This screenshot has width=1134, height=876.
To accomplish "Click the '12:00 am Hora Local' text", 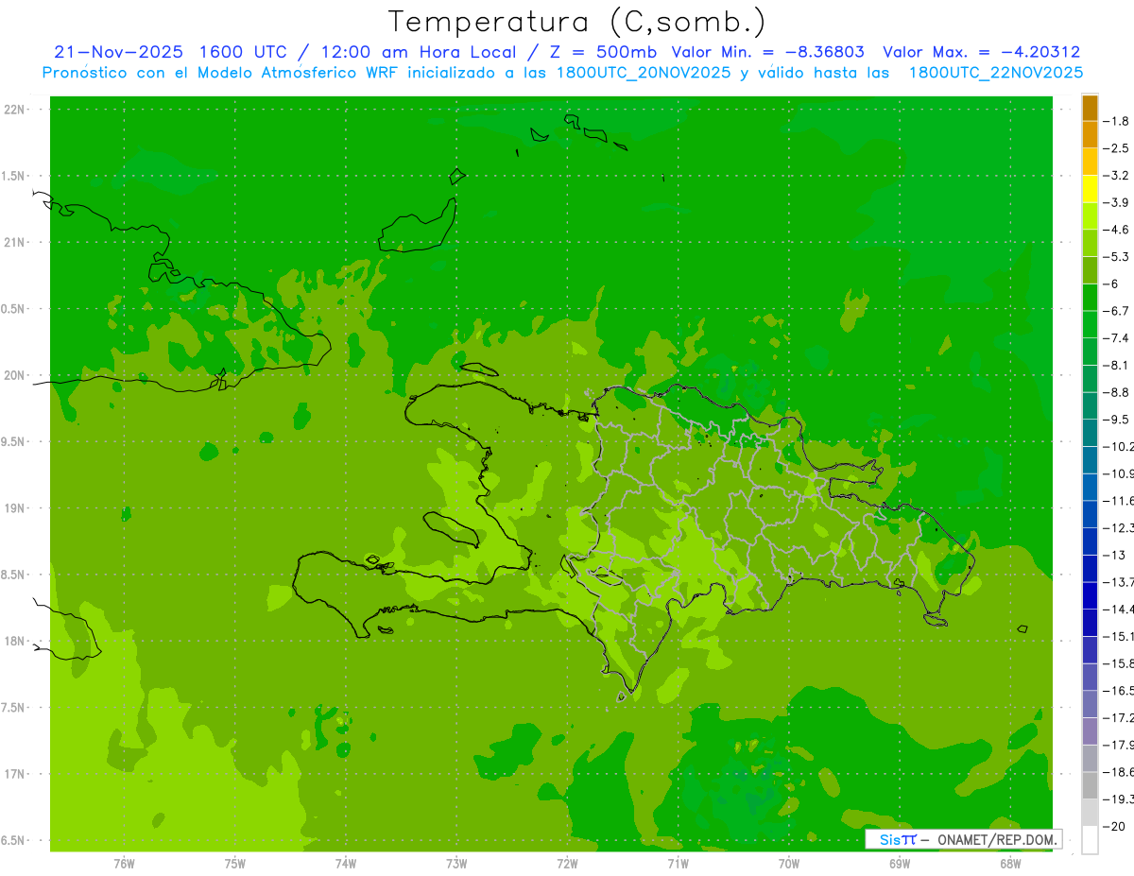I will (419, 52).
